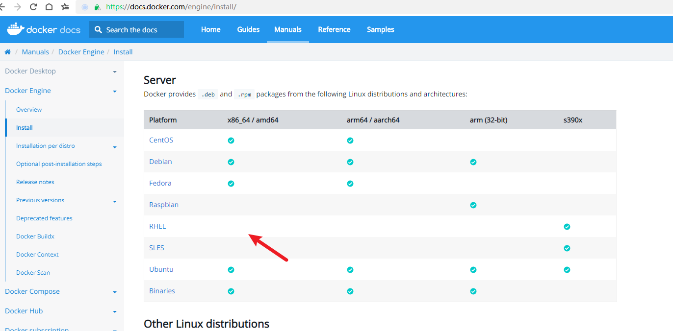This screenshot has width=673, height=331.
Task: Click Debian arm64 checkmark icon
Action: [x=350, y=162]
